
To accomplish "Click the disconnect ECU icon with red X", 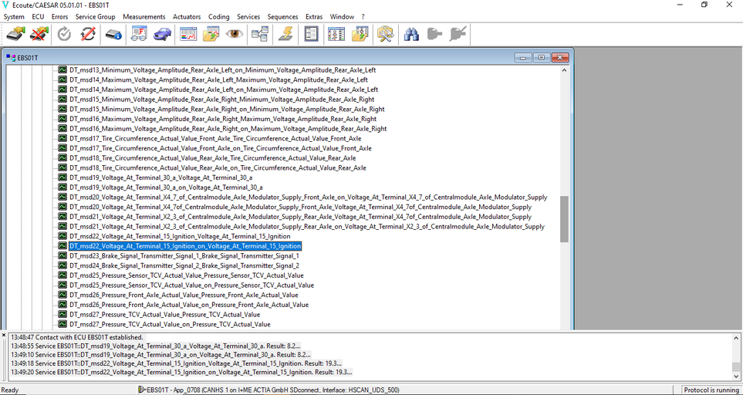I will [x=39, y=34].
